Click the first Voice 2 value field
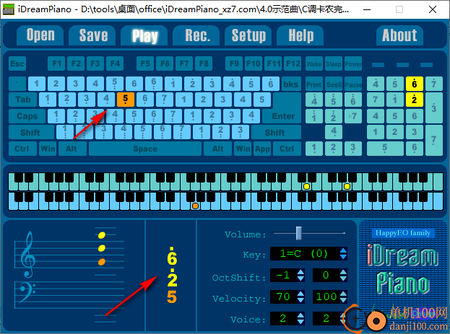 click(x=284, y=318)
